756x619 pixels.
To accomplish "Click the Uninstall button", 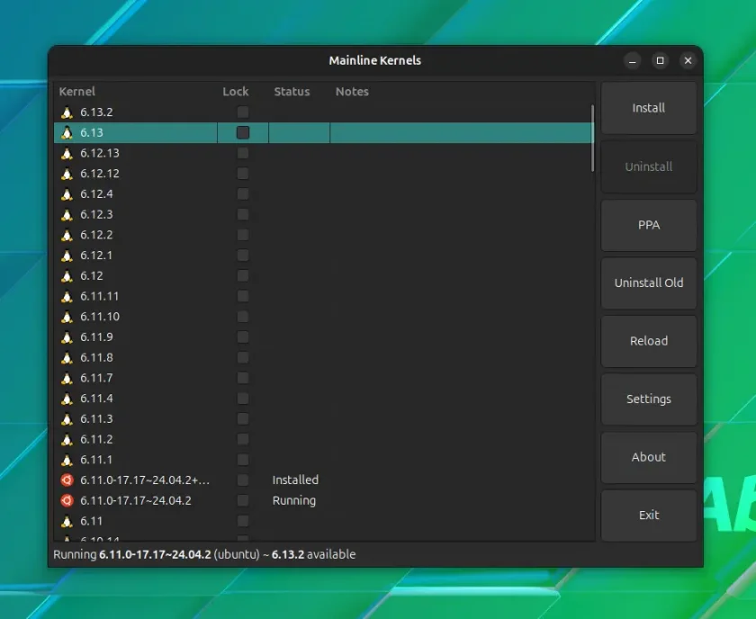I will (x=649, y=166).
